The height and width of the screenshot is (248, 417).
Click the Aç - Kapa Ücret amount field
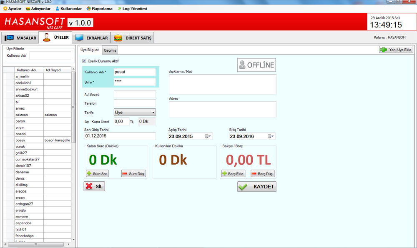[x=121, y=121]
